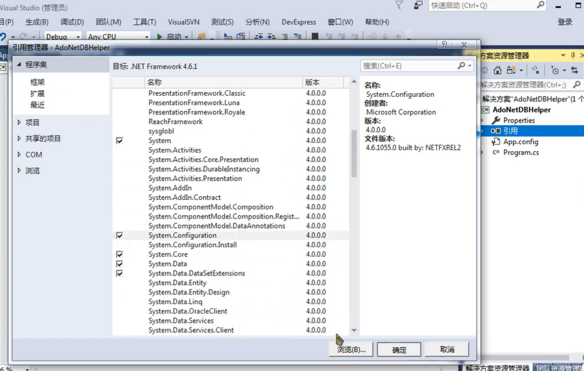Click the comment selected lines toolbar icon
The height and width of the screenshot is (371, 584).
(x=284, y=36)
